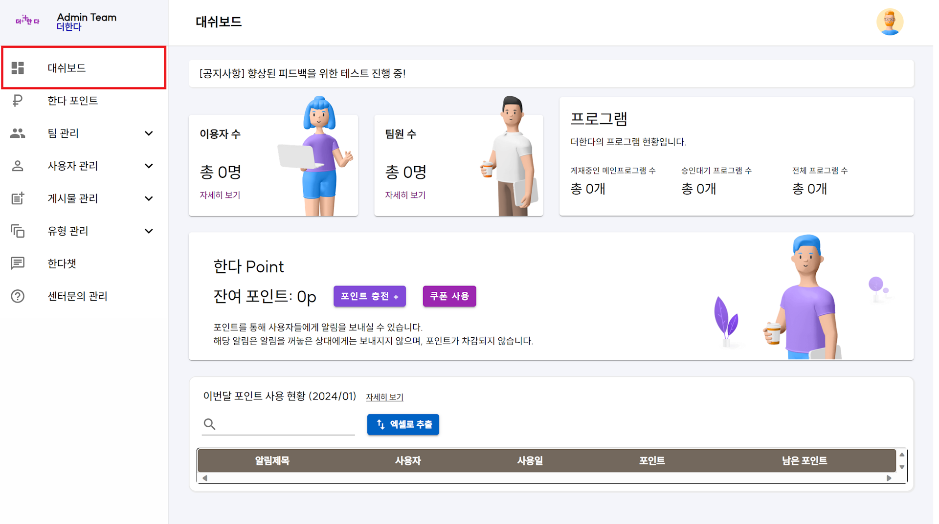Click the 게시물 관리 post icon

(x=18, y=198)
